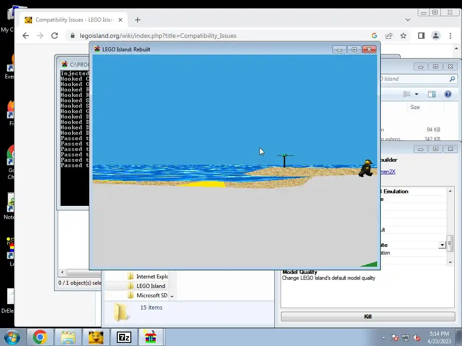462x346 pixels.
Task: Open a new Chrome tab
Action: point(137,20)
